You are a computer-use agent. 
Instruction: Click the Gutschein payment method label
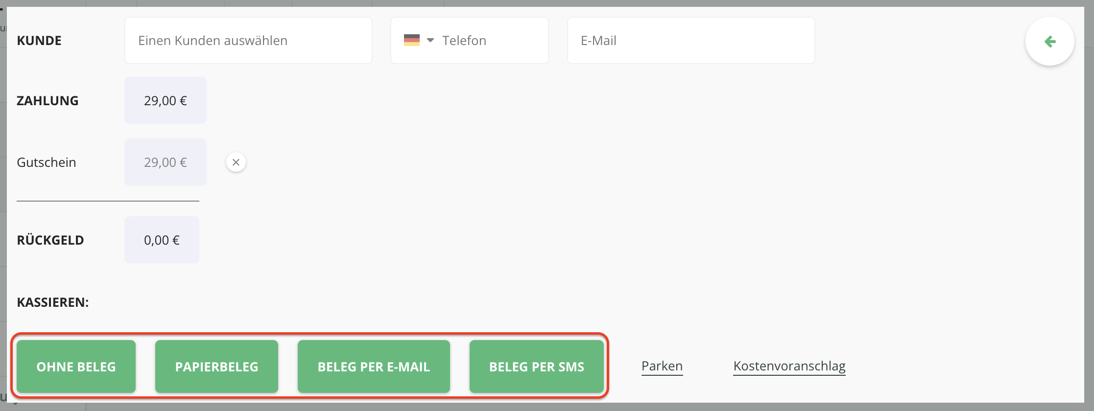click(47, 162)
